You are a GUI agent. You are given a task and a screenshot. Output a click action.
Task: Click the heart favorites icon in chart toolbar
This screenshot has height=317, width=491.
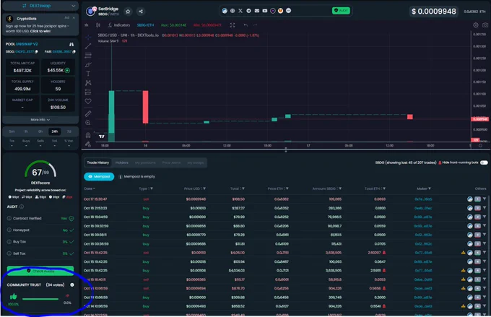pos(88,101)
